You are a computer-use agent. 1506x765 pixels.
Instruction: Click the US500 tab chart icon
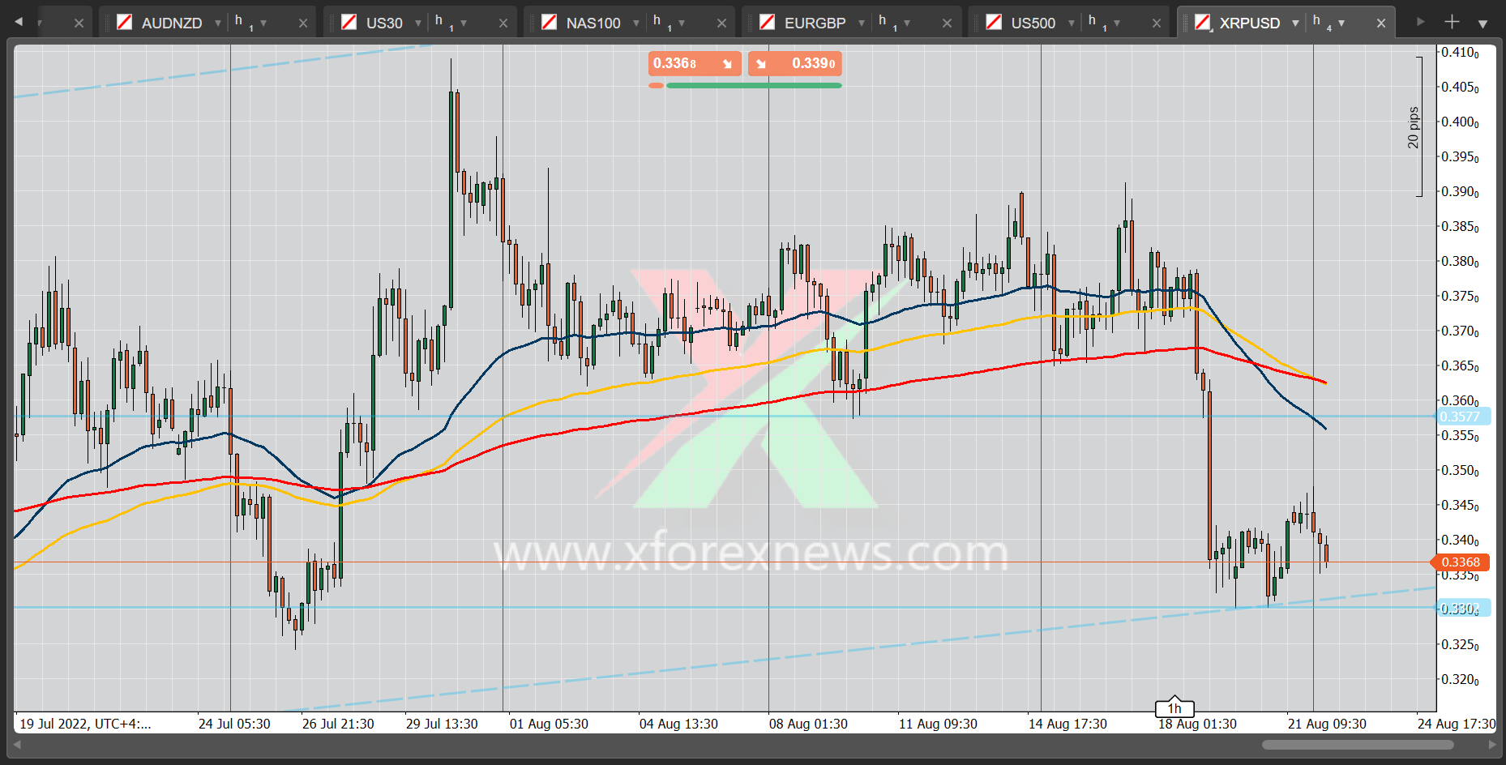coord(994,22)
